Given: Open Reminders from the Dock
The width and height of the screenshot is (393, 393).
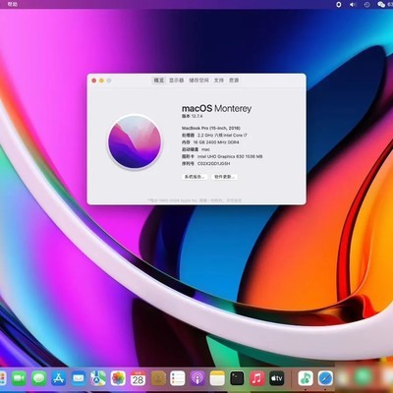Looking at the screenshot, I should coord(178,378).
